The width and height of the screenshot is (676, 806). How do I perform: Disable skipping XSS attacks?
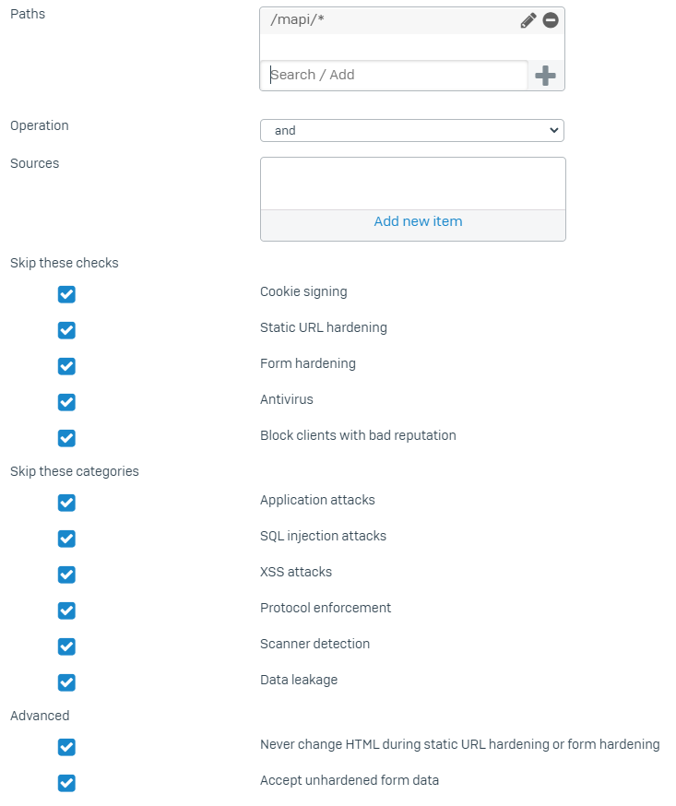coord(66,575)
